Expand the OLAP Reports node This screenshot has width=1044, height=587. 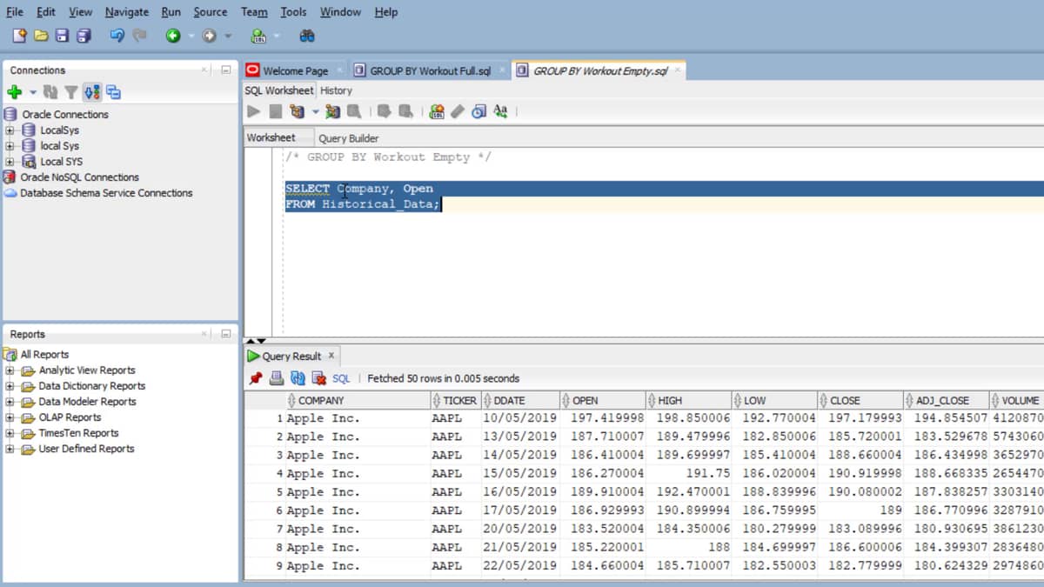pos(10,417)
